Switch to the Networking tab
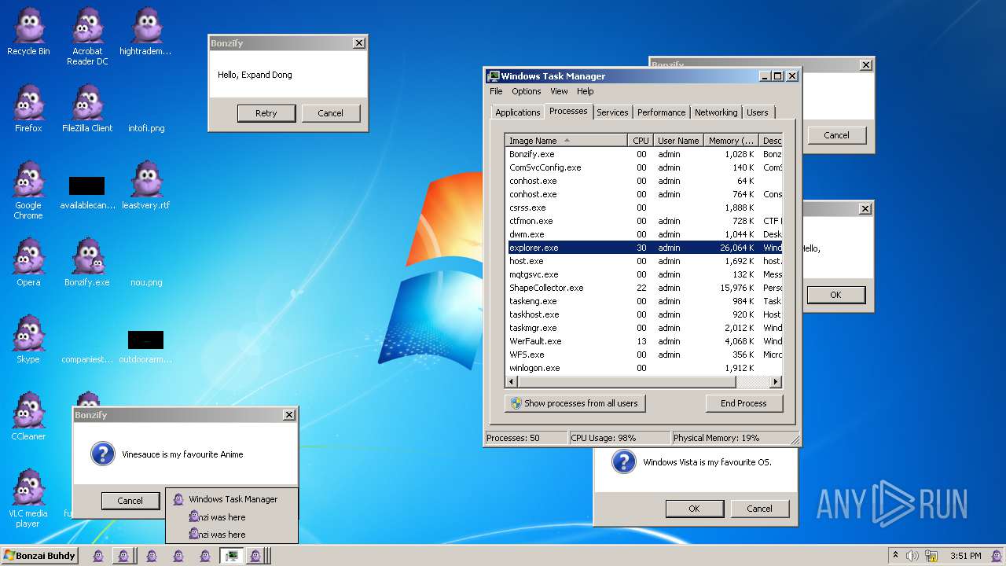The width and height of the screenshot is (1006, 566). tap(716, 112)
